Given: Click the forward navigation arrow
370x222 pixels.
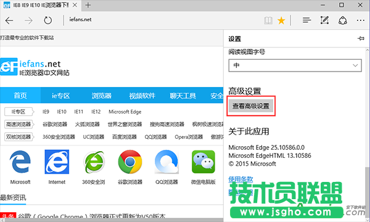Looking at the screenshot, I should click(28, 20).
